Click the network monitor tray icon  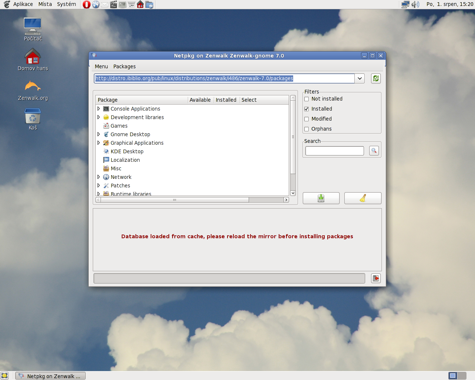tap(405, 4)
